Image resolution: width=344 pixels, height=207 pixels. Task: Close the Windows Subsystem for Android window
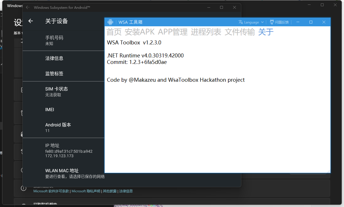coord(235,7)
